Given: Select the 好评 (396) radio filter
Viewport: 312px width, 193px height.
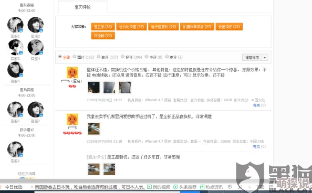Looking at the screenshot, I should (x=122, y=57).
